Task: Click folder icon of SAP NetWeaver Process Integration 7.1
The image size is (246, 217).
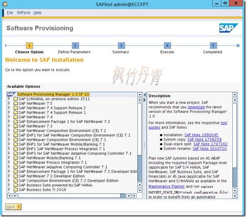Action: tap(16, 162)
